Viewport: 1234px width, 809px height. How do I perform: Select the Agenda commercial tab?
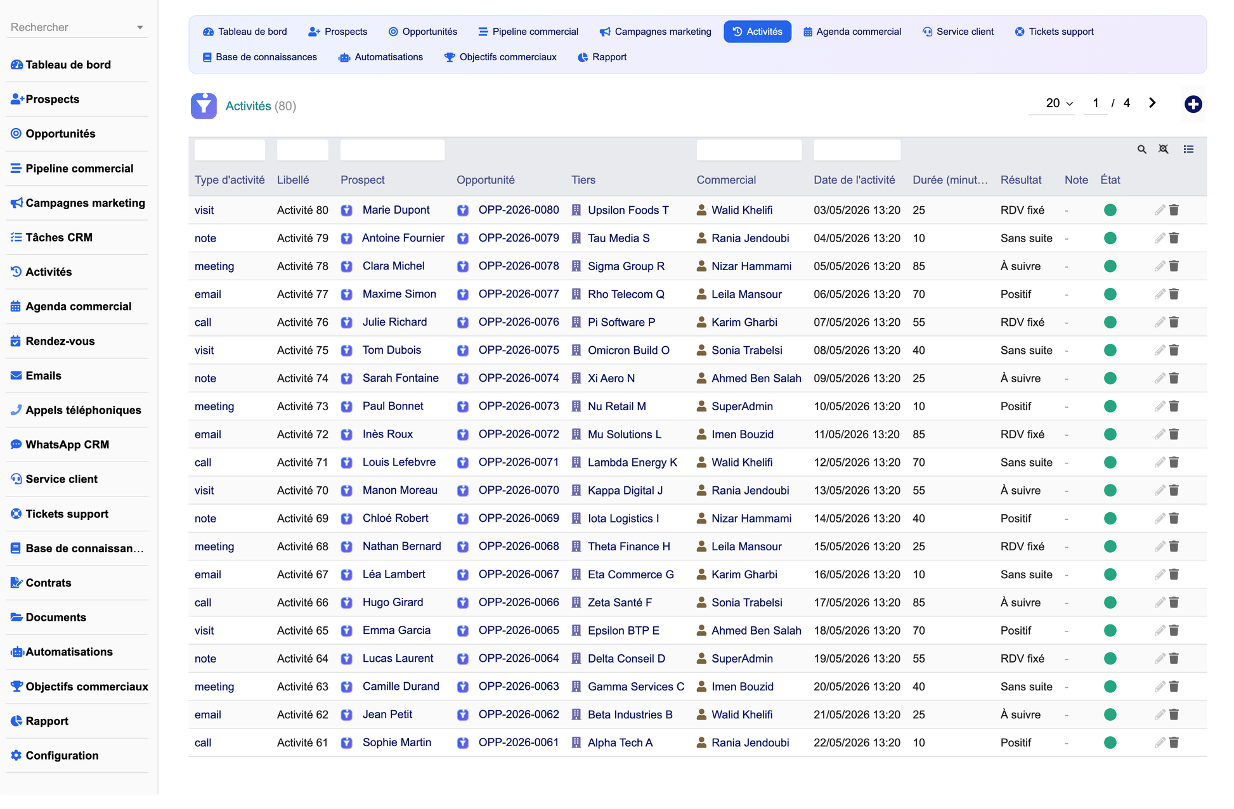point(852,32)
